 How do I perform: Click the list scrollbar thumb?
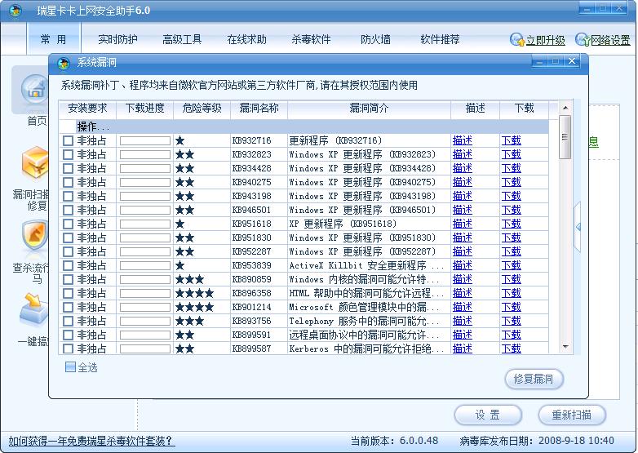click(x=565, y=137)
